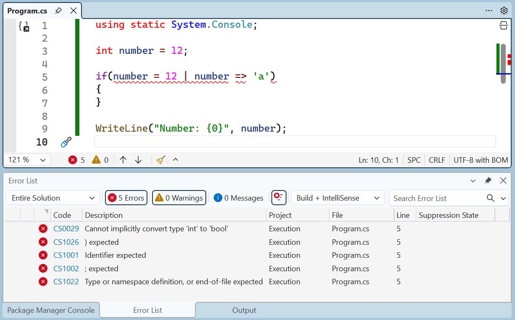
Task: Click the UTF-8 with BOM encoding indicator
Action: click(x=481, y=160)
